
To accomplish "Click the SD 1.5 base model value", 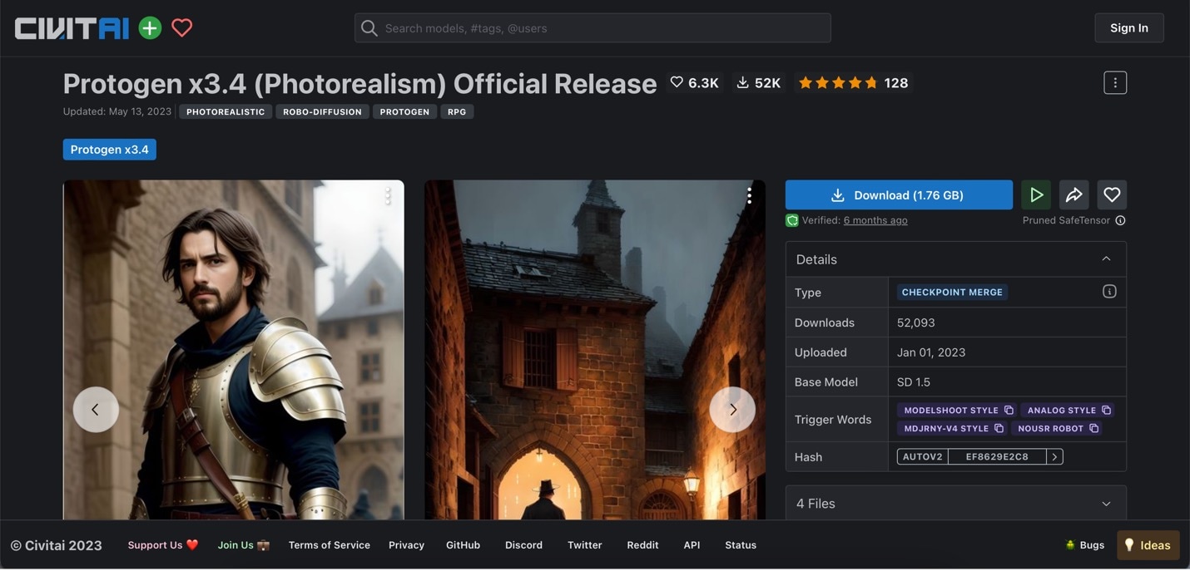I will point(914,382).
